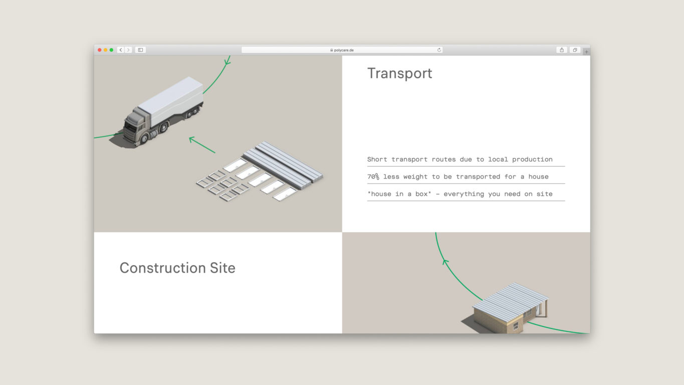Show the tab overview button

pyautogui.click(x=575, y=50)
